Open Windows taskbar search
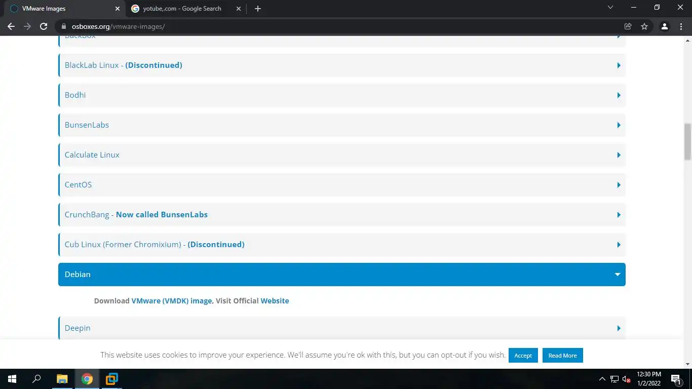The height and width of the screenshot is (389, 692). click(x=36, y=379)
